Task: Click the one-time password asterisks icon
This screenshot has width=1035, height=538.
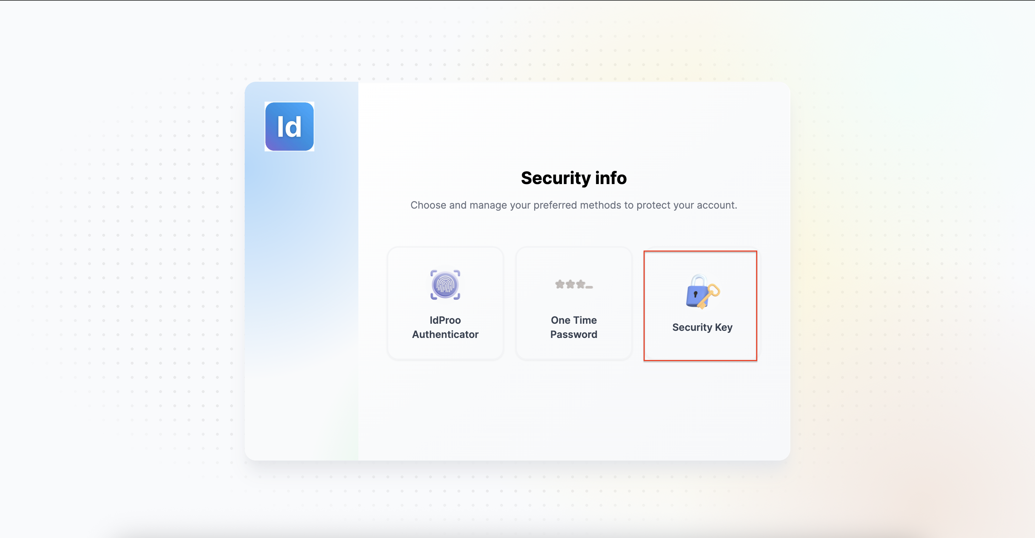Action: tap(574, 284)
